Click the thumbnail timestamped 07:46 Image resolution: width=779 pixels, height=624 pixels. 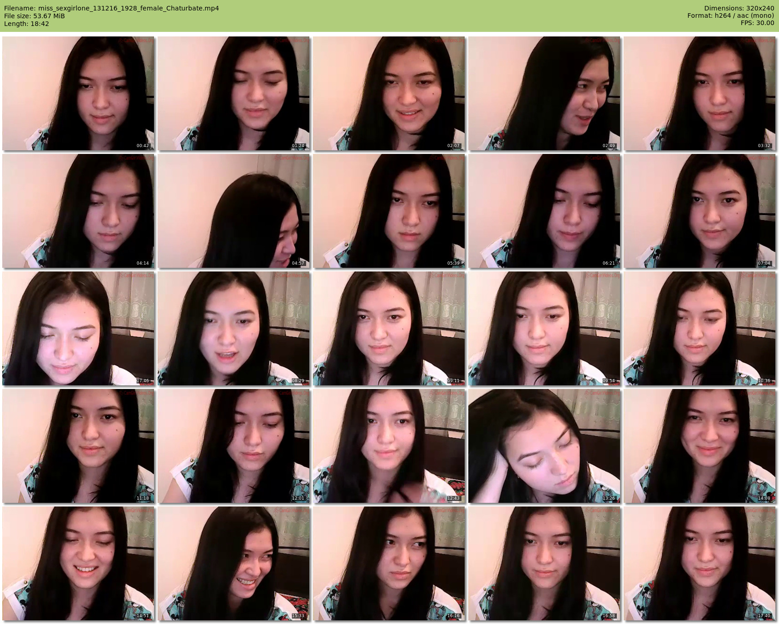78,328
